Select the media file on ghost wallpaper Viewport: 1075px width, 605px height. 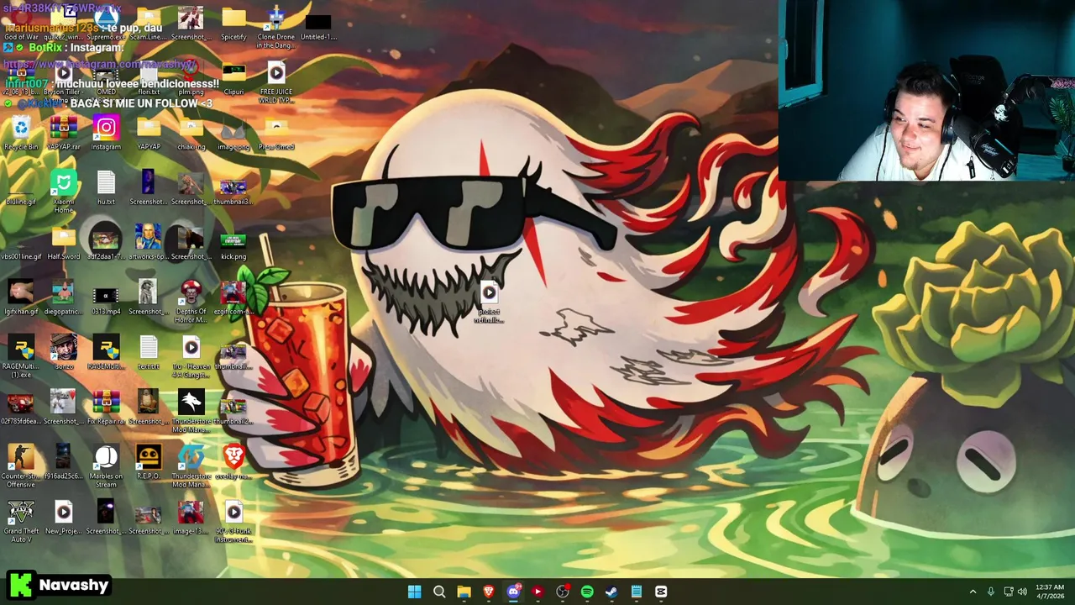[489, 302]
